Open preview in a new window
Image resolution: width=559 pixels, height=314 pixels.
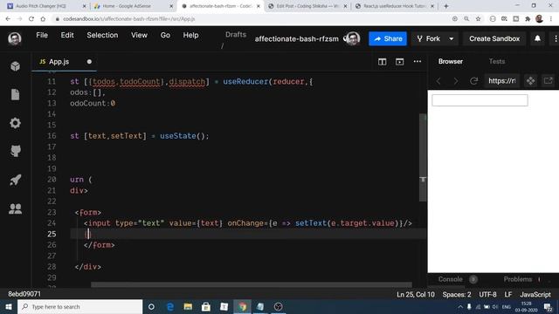click(548, 81)
